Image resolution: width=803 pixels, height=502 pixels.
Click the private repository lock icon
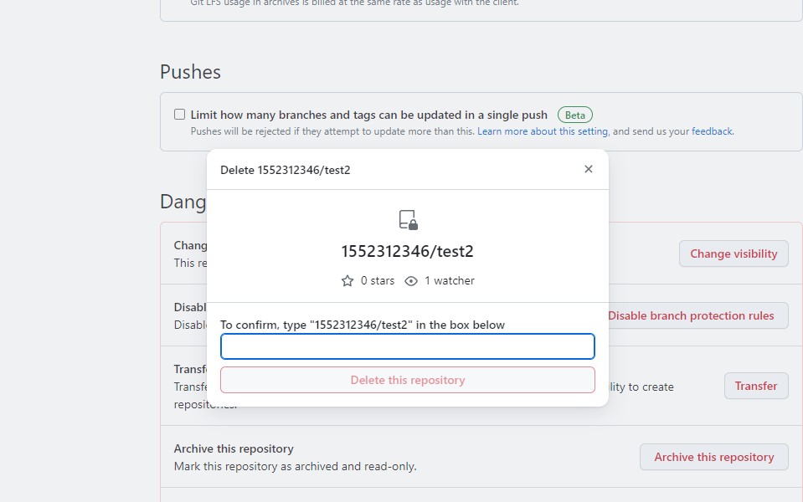tap(408, 220)
